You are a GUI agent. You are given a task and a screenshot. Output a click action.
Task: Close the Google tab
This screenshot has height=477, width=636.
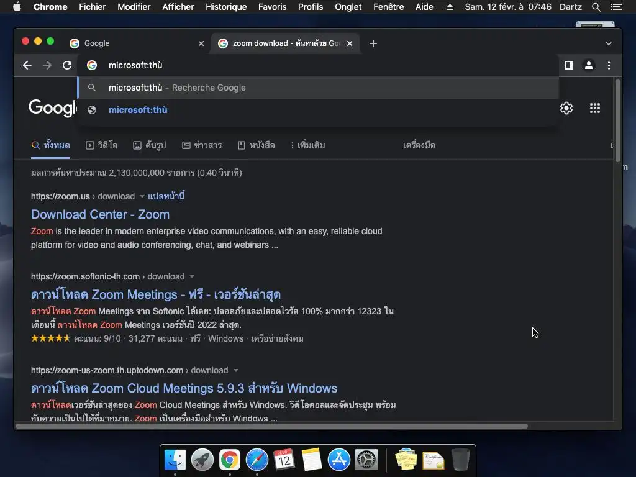tap(201, 43)
